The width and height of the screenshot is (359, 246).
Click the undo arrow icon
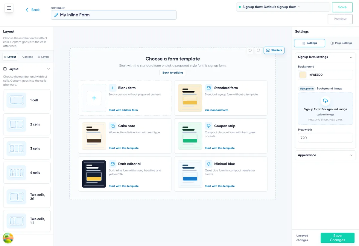250,50
